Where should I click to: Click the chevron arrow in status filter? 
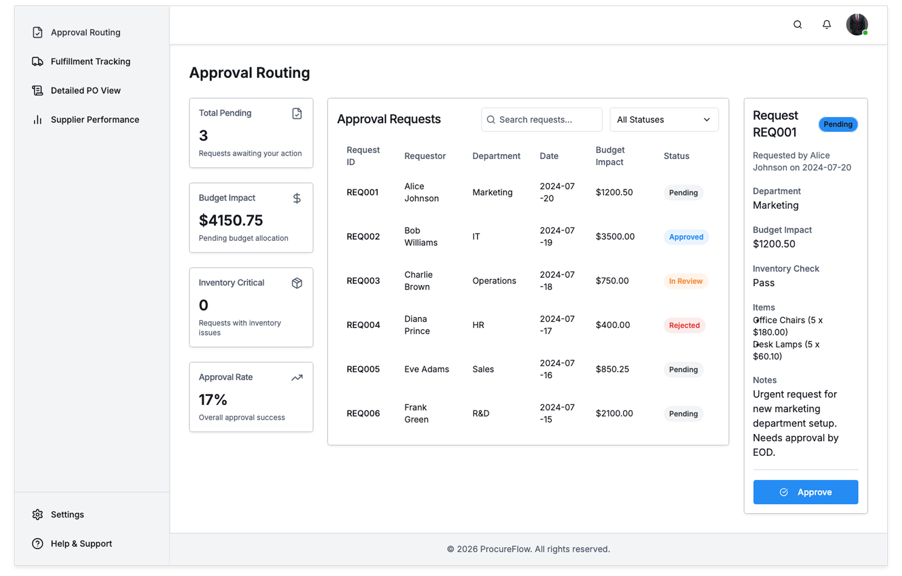tap(706, 120)
